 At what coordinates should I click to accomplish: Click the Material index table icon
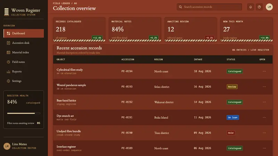pos(8,52)
